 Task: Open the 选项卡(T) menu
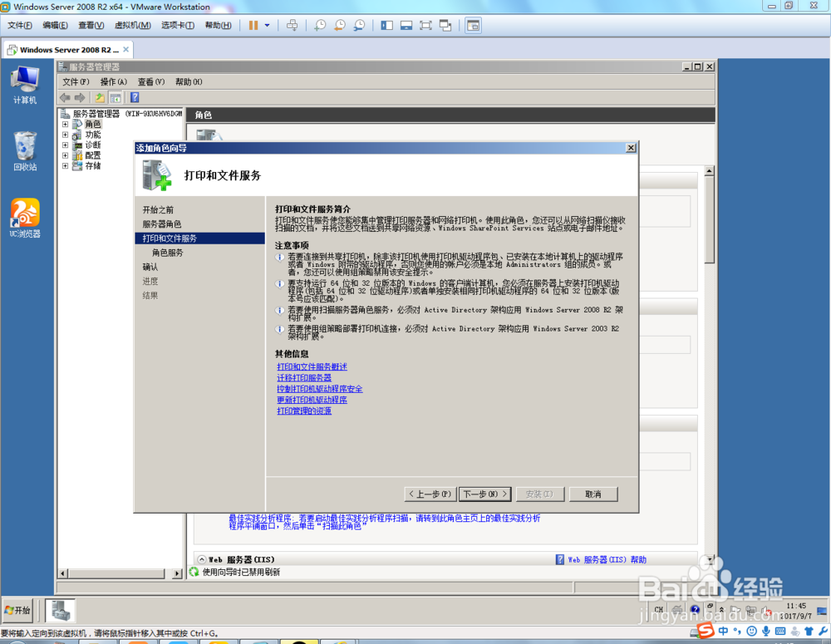click(x=178, y=26)
